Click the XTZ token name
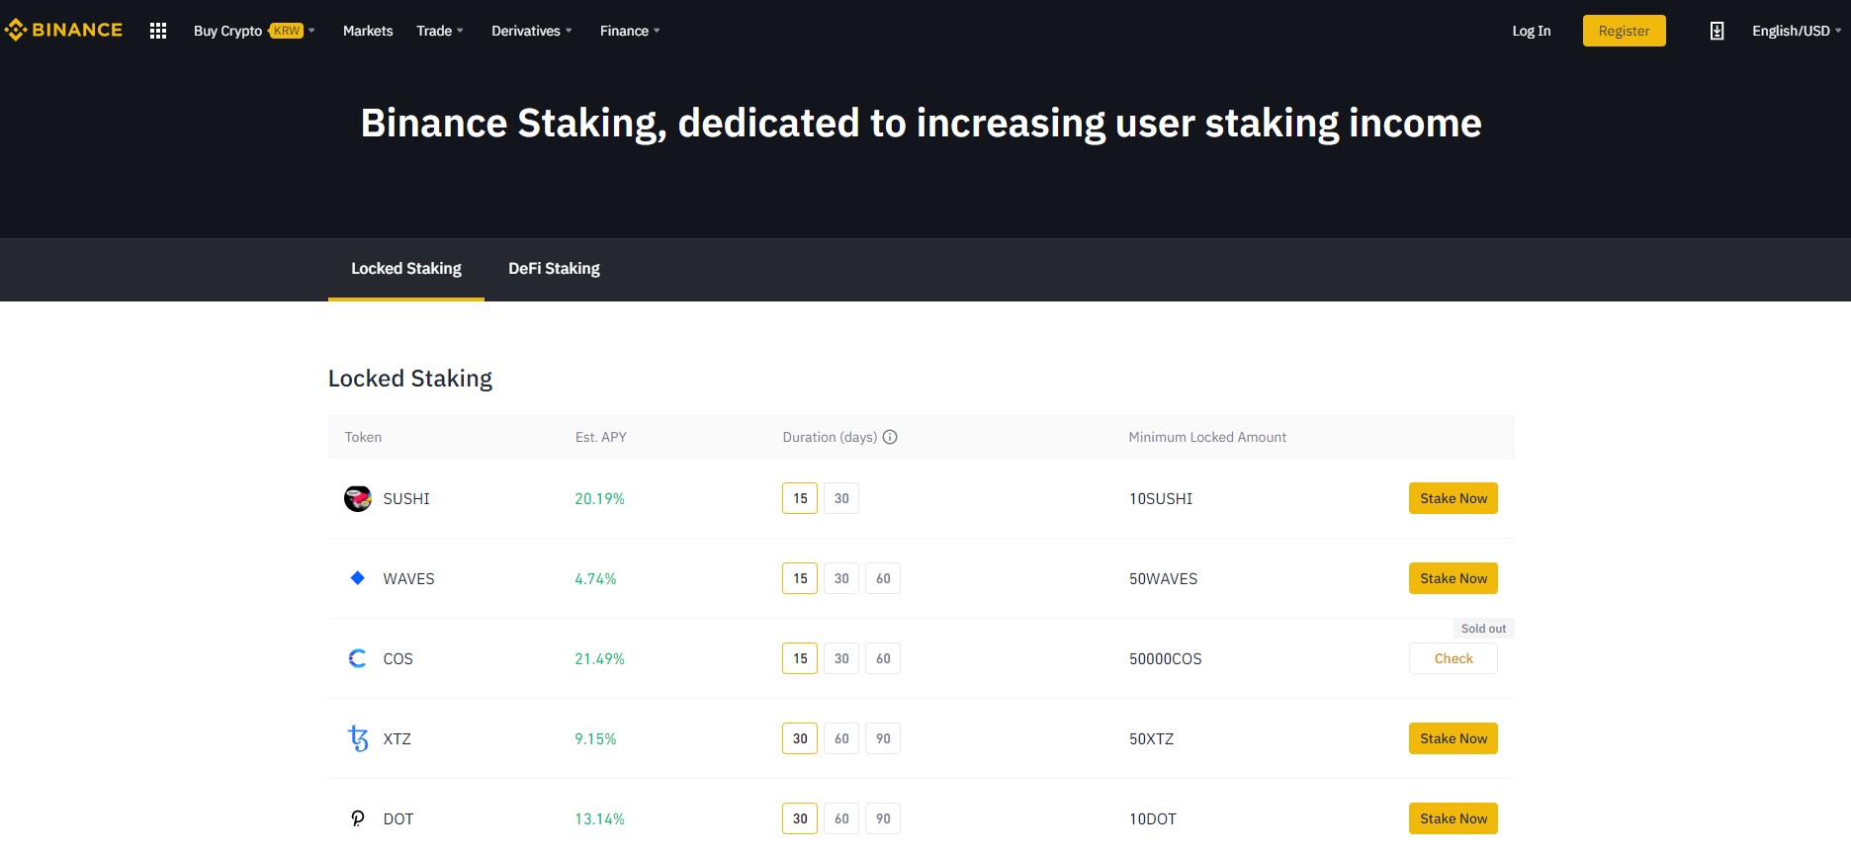This screenshot has width=1851, height=856. pyautogui.click(x=397, y=739)
